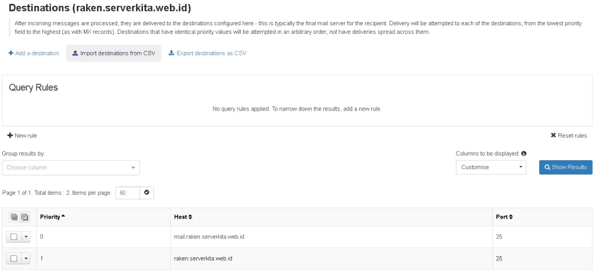Open the Group results by column dropdown
600x276 pixels.
pyautogui.click(x=70, y=168)
